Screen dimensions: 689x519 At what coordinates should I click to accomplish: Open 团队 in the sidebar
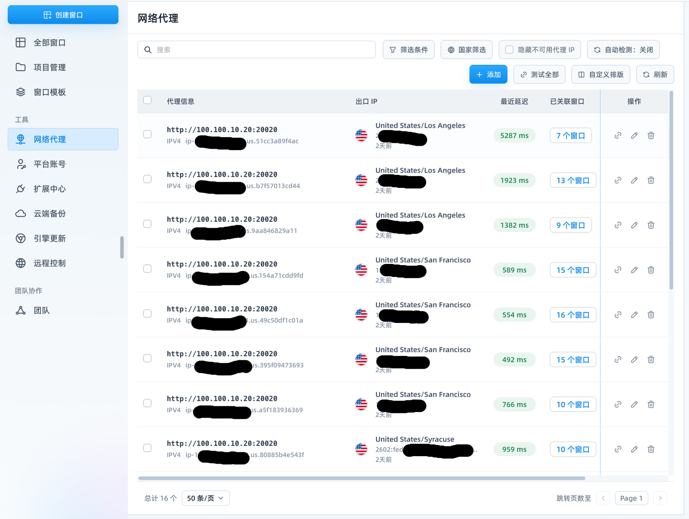[x=63, y=310]
